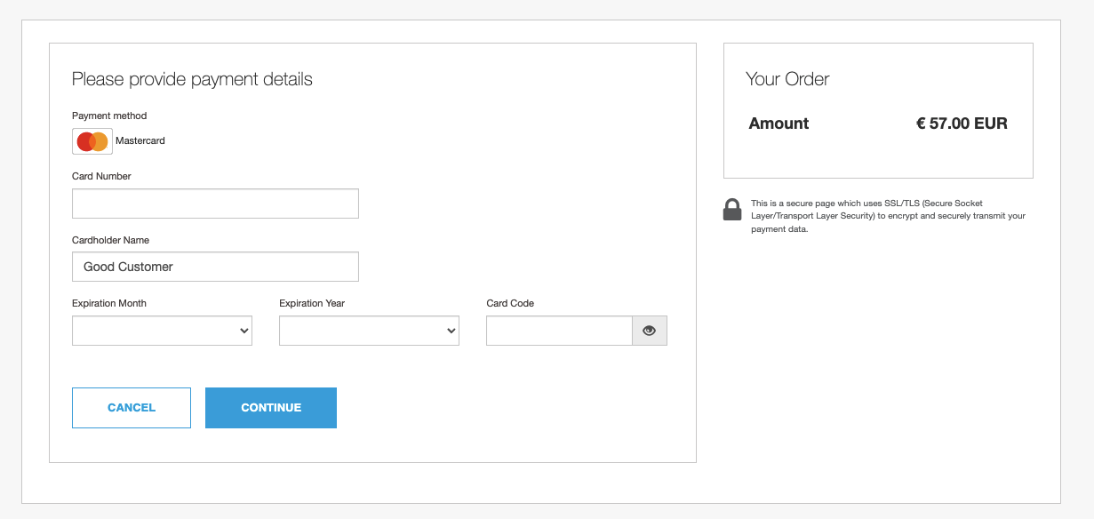
Task: Focus the Card Number input field
Action: pyautogui.click(x=215, y=204)
